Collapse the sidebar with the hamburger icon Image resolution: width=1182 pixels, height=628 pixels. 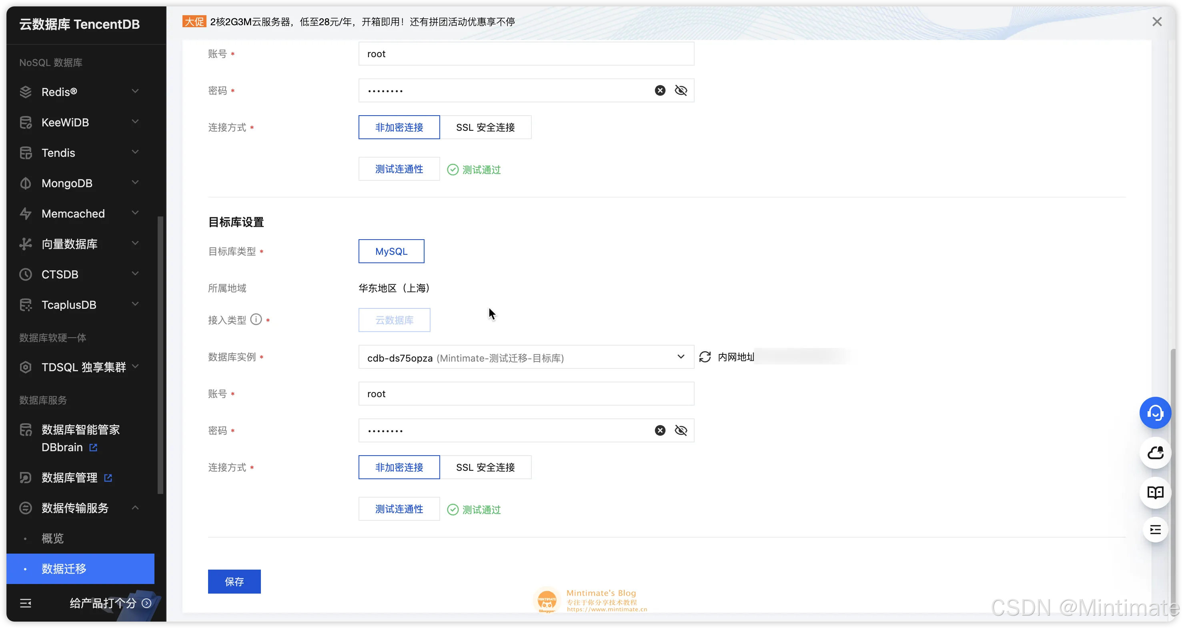click(x=26, y=603)
